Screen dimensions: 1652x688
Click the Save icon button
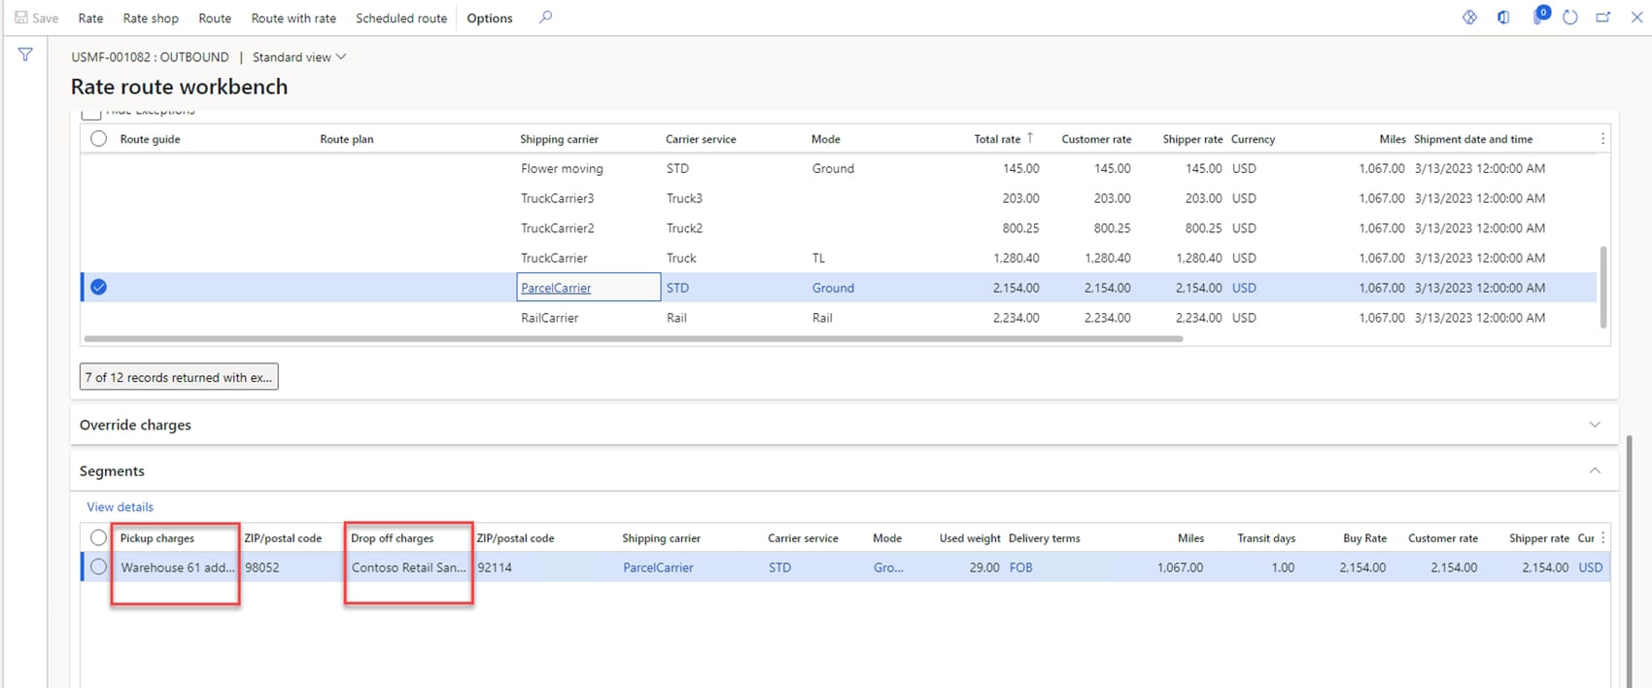(x=37, y=17)
